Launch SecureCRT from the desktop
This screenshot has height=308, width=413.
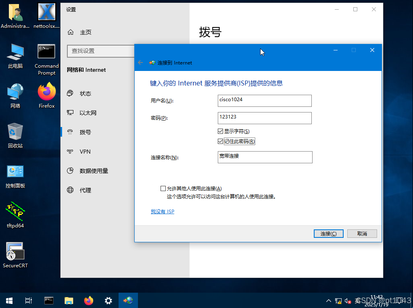15,255
